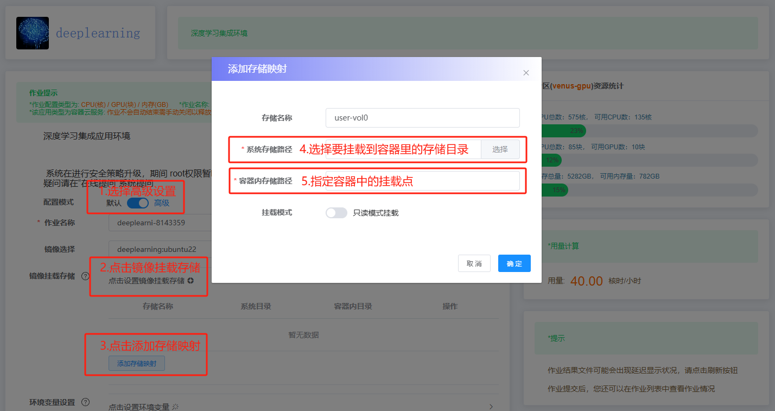
Task: Click the 点击设置镜像挂载存储 link text
Action: pyautogui.click(x=147, y=281)
